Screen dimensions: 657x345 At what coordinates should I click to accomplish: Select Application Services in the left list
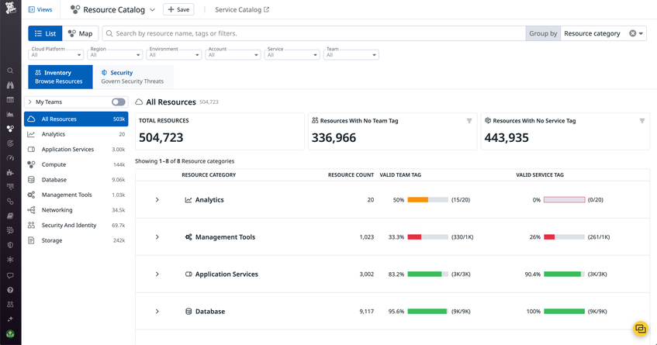click(76, 149)
